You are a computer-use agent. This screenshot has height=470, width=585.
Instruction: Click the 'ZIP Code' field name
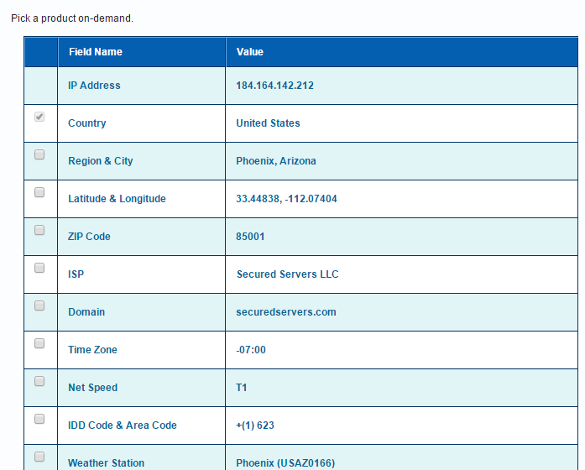pos(89,237)
